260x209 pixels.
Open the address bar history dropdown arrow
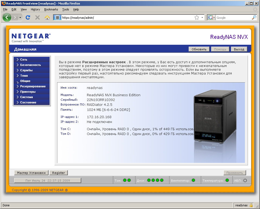(202, 17)
